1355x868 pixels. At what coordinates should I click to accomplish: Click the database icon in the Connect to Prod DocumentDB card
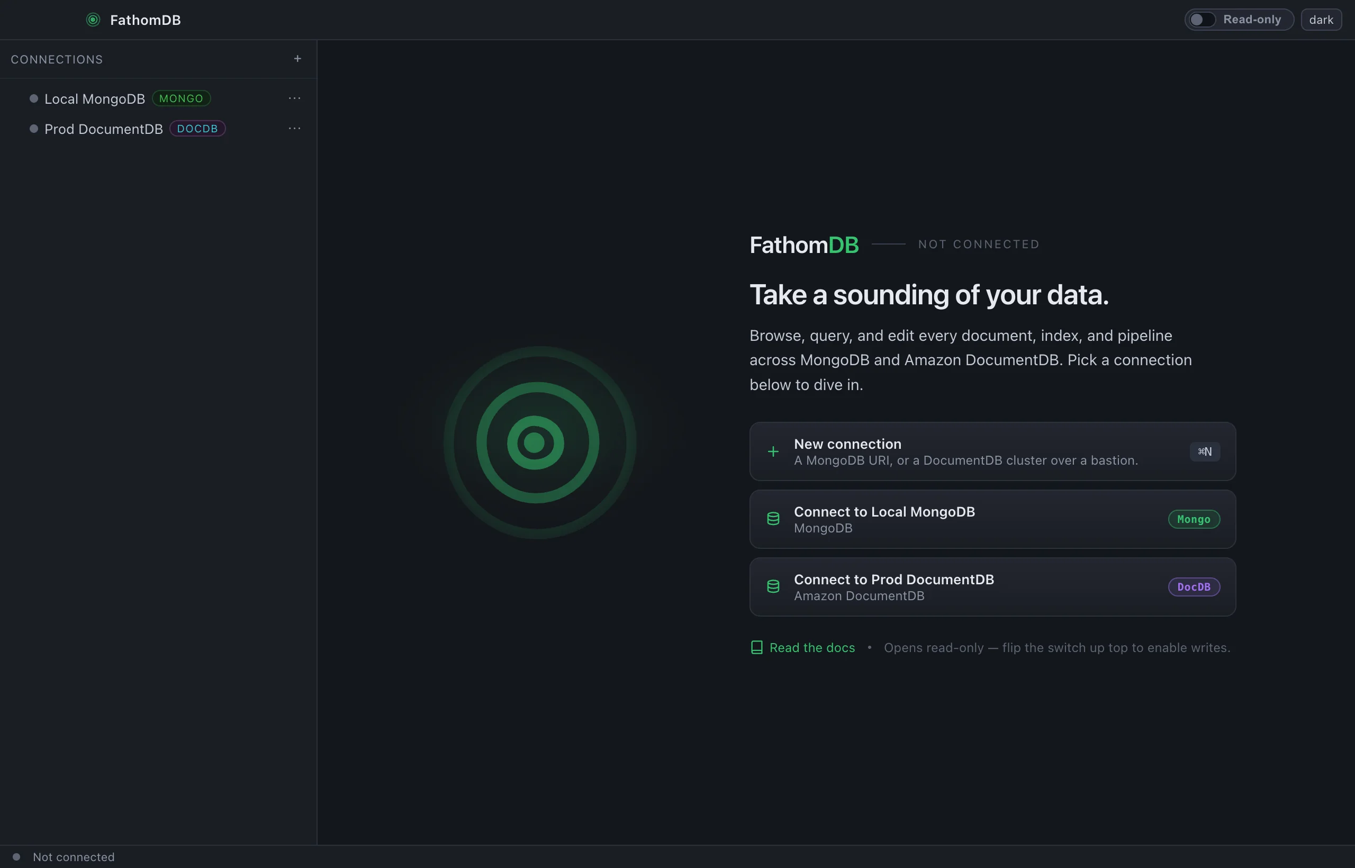(773, 586)
